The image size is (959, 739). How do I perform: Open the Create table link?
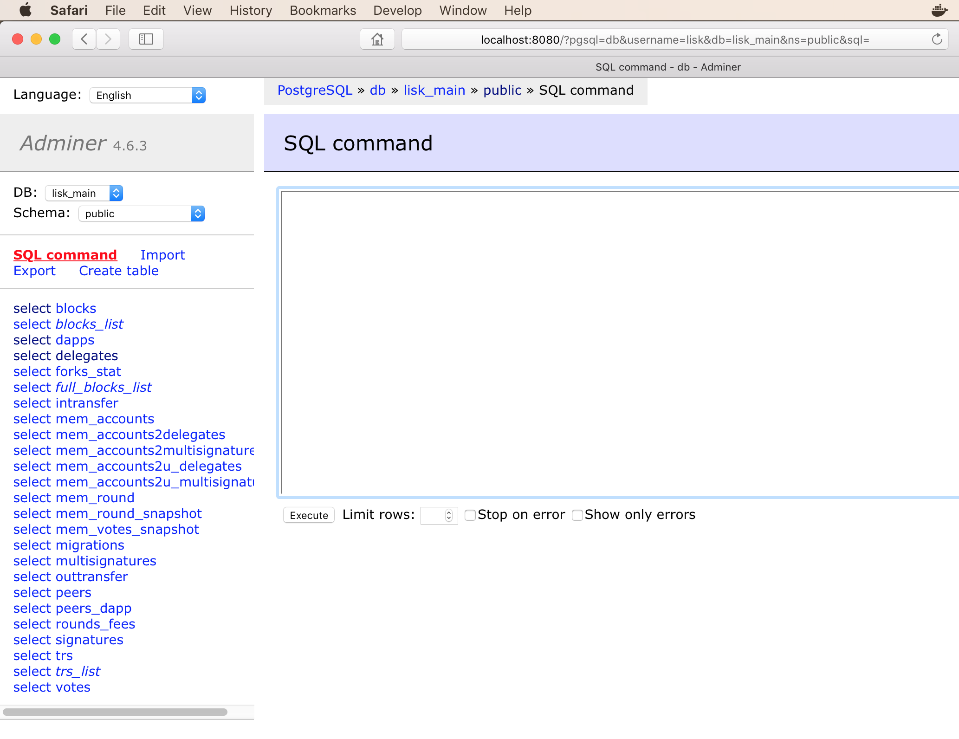click(119, 271)
